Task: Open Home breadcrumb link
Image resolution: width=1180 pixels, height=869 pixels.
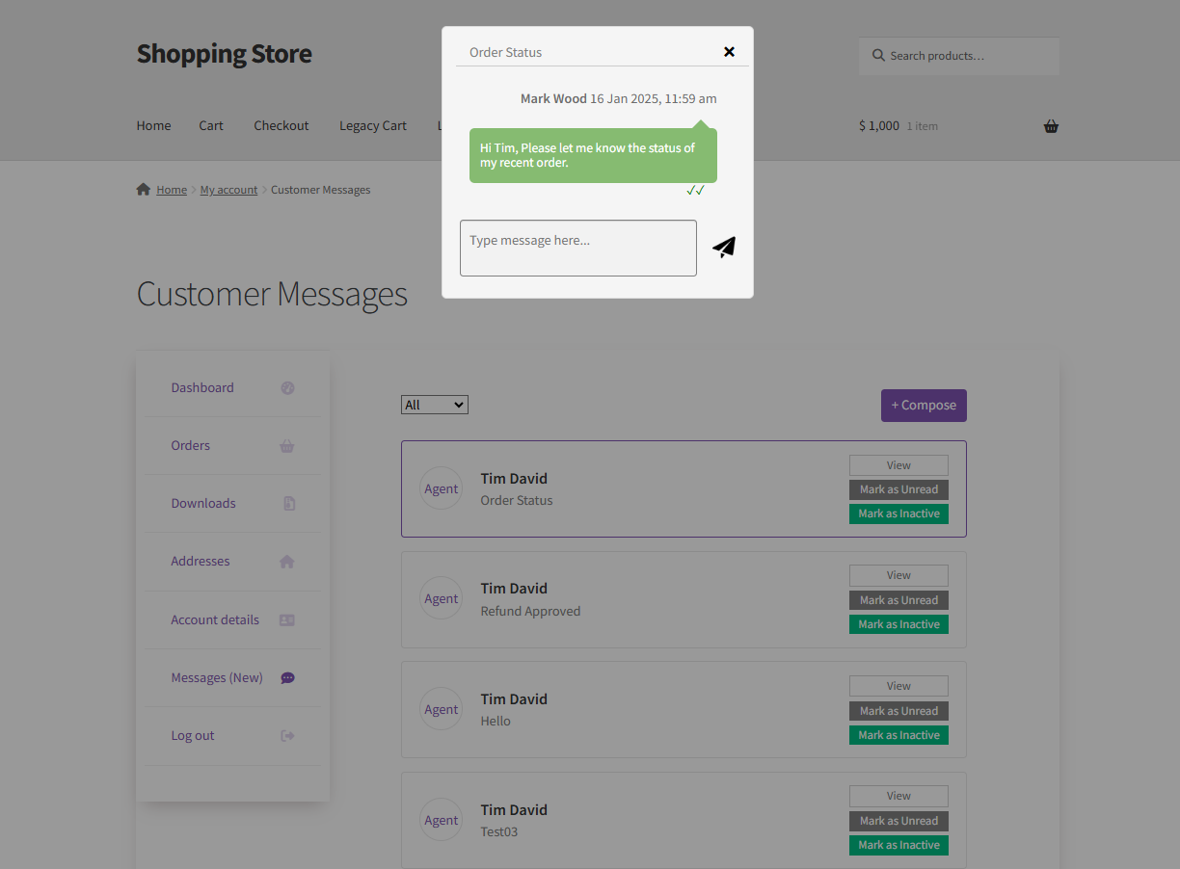Action: pos(172,190)
